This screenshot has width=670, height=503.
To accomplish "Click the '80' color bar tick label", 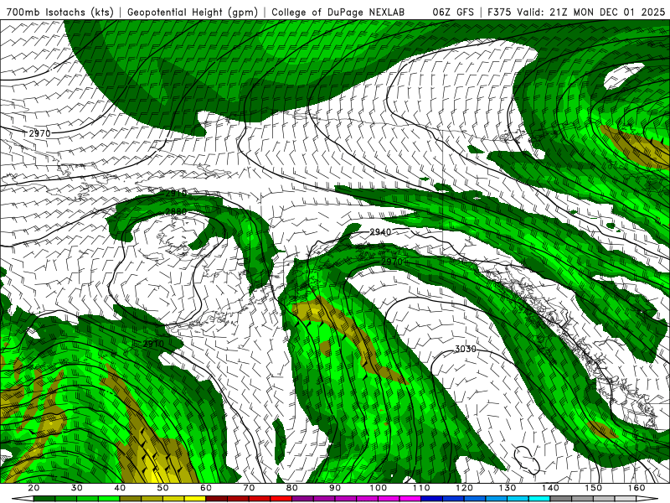I will pos(291,488).
